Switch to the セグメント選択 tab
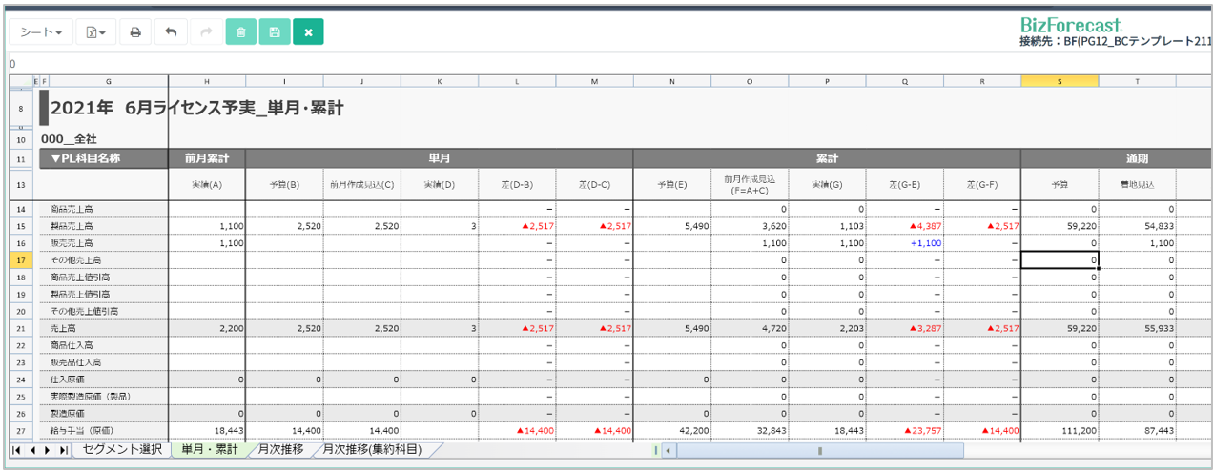The width and height of the screenshot is (1214, 472). click(121, 449)
